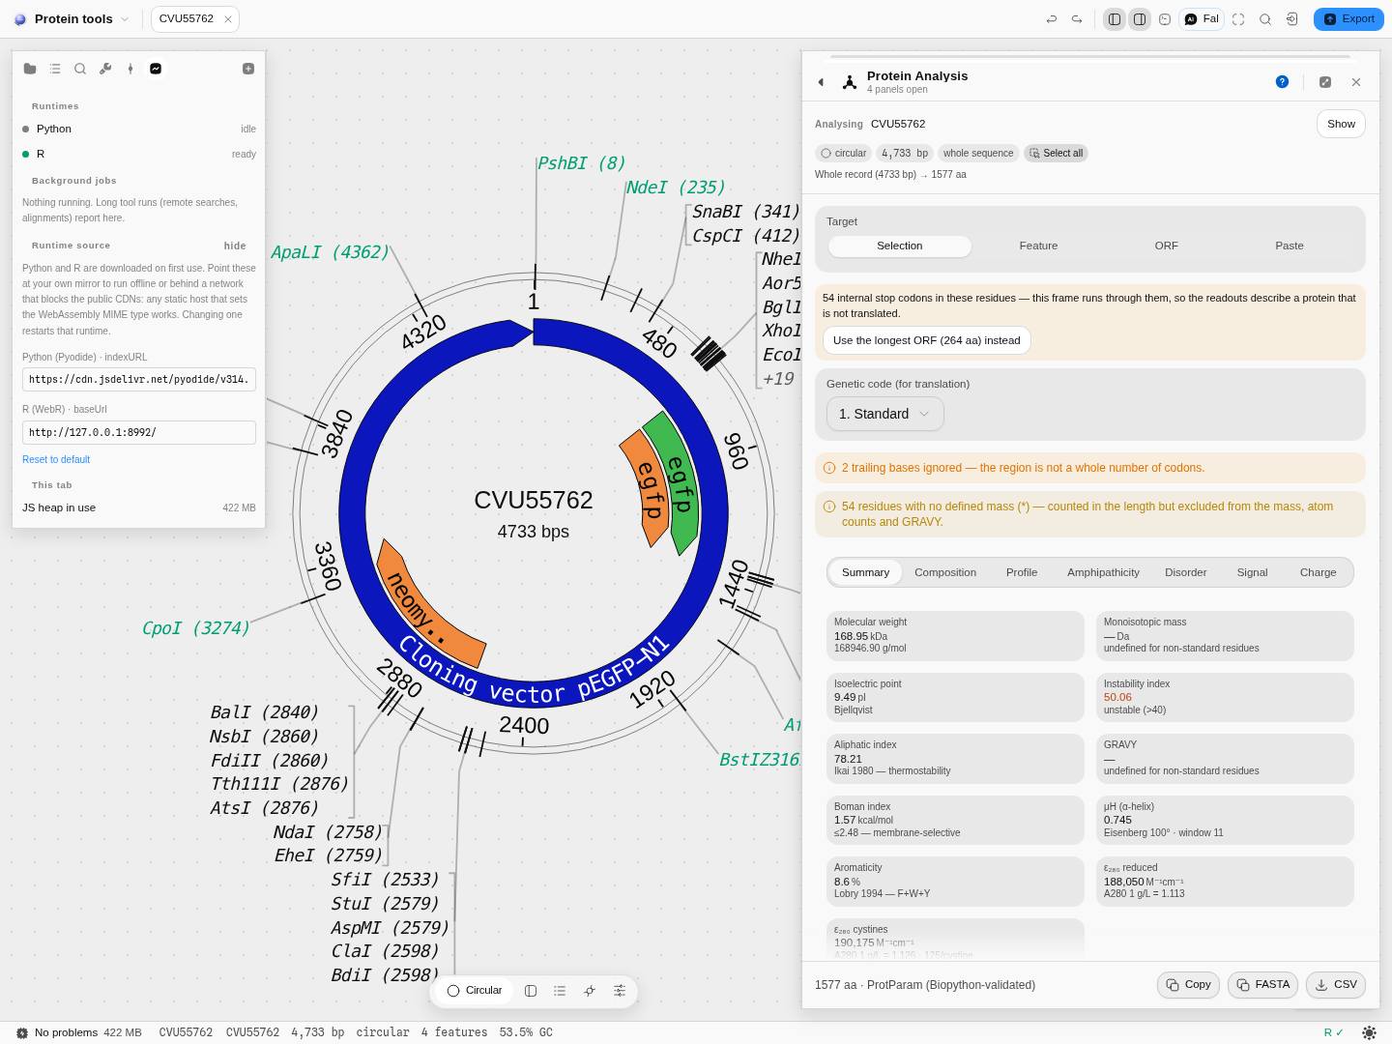Click the R WebR baseUrl input field
Image resolution: width=1392 pixels, height=1044 pixels.
coord(139,432)
